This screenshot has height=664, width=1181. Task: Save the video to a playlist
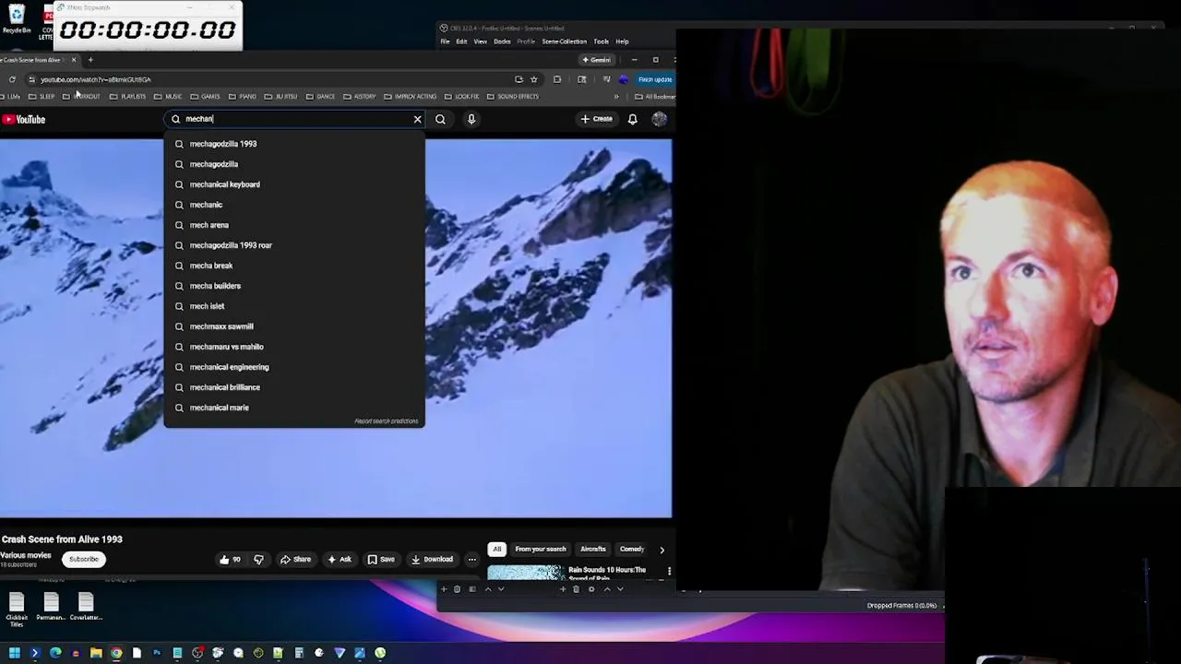click(381, 559)
